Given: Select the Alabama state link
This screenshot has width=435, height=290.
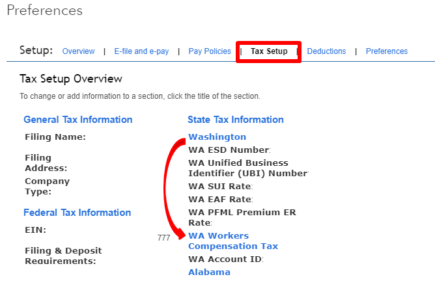Looking at the screenshot, I should coord(209,272).
